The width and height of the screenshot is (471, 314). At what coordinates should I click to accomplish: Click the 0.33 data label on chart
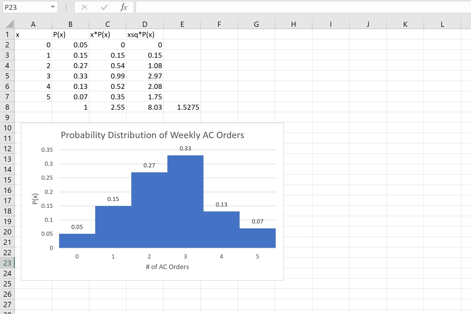(x=185, y=149)
